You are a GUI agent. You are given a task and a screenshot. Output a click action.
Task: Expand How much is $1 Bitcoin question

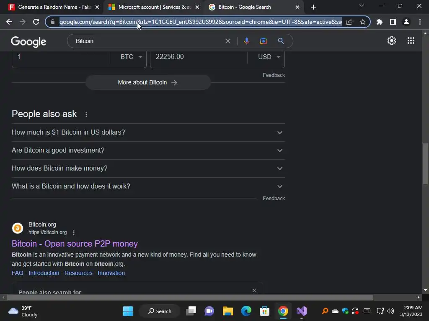pos(148,132)
